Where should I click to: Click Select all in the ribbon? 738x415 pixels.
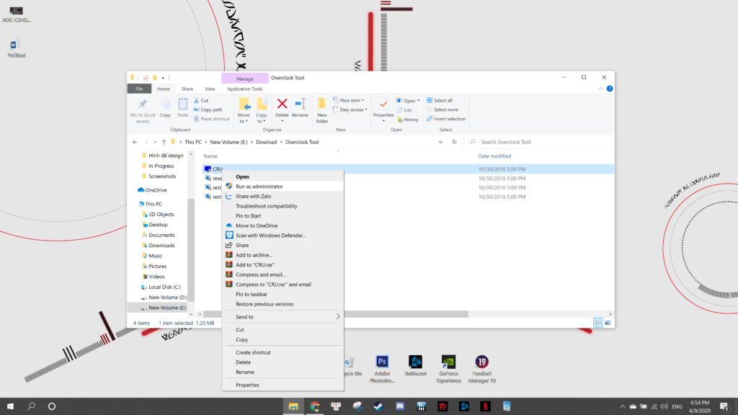click(x=440, y=100)
